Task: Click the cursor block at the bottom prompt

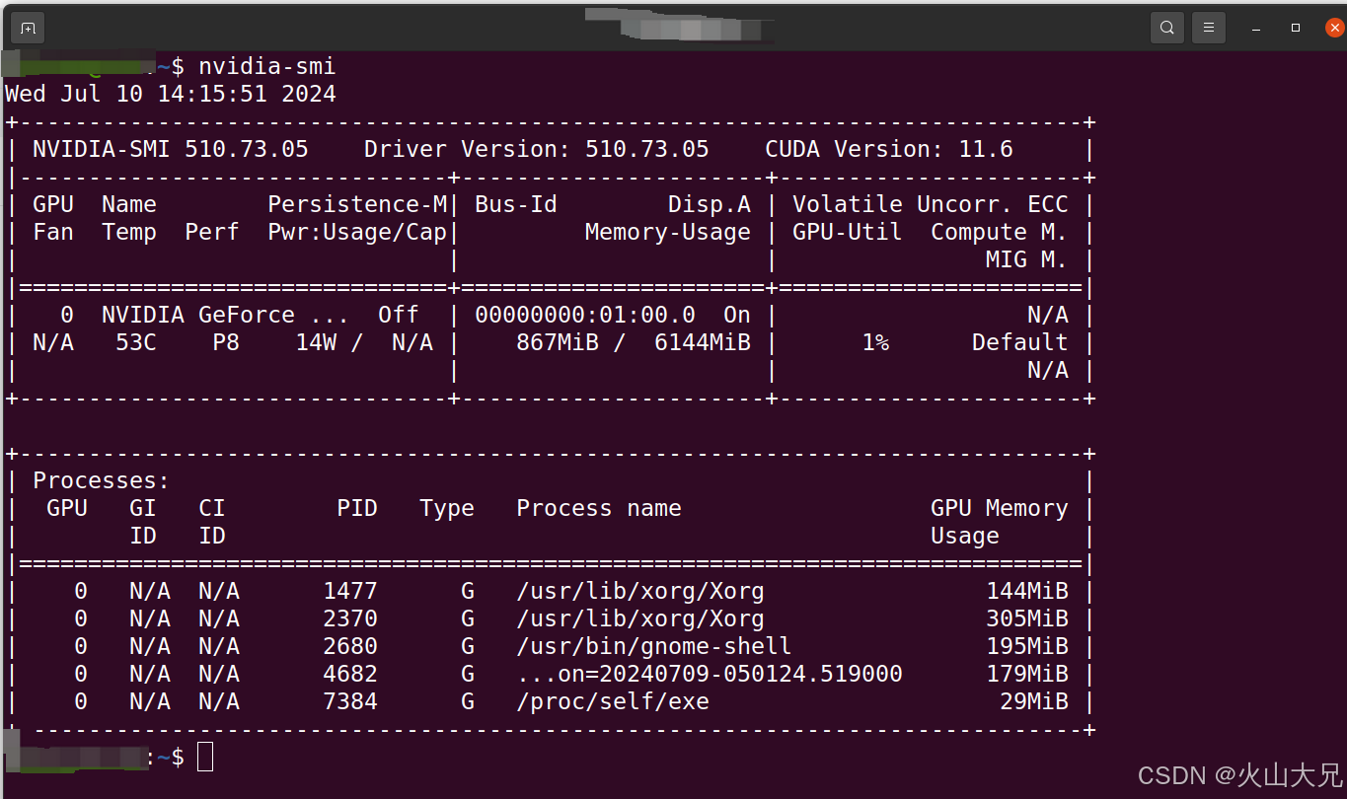Action: click(205, 757)
